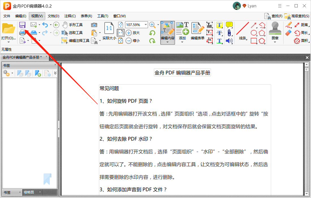Viewport: 311px width, 198px height.
Task: Select the Perimeter measure tool (周长)
Action: [301, 33]
